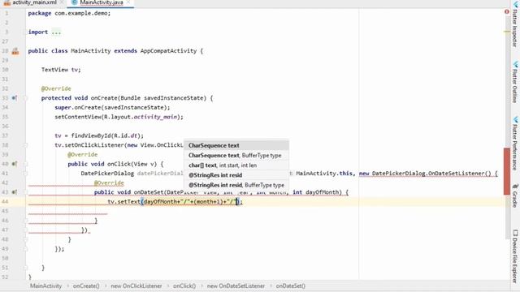This screenshot has height=292, width=520.
Task: Expand the folded import statements
Action: point(56,32)
